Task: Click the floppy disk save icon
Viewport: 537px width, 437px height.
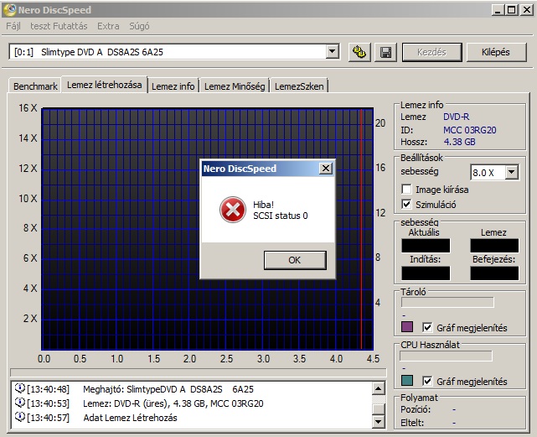Action: point(385,53)
